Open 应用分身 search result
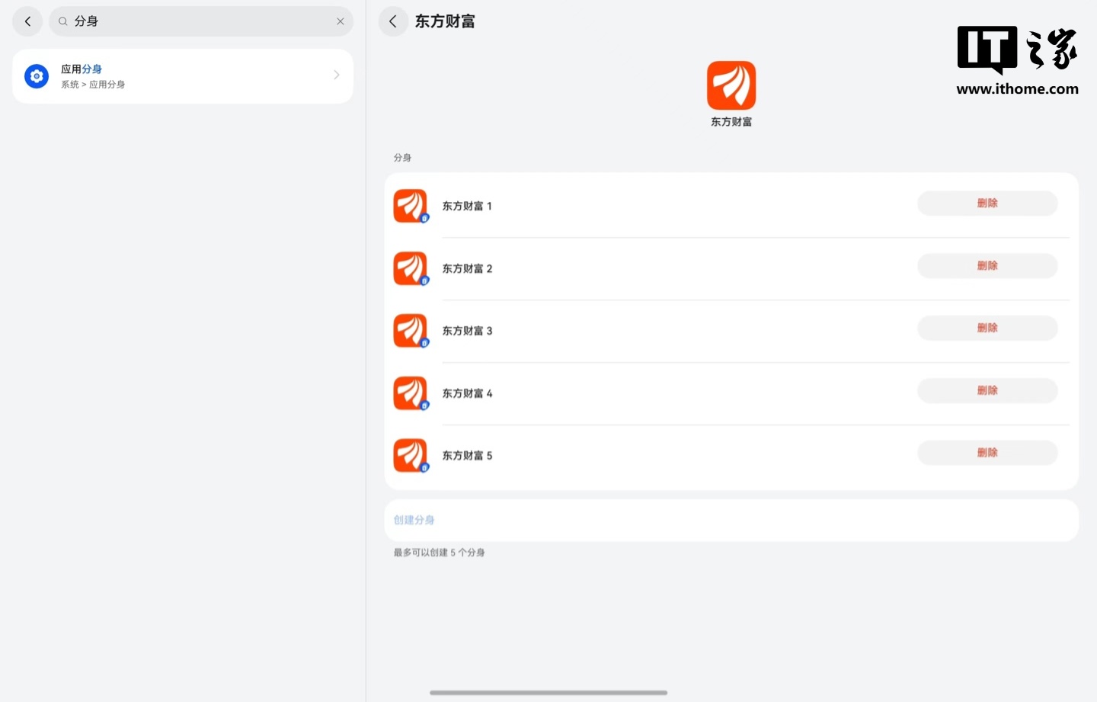The image size is (1097, 702). (183, 76)
